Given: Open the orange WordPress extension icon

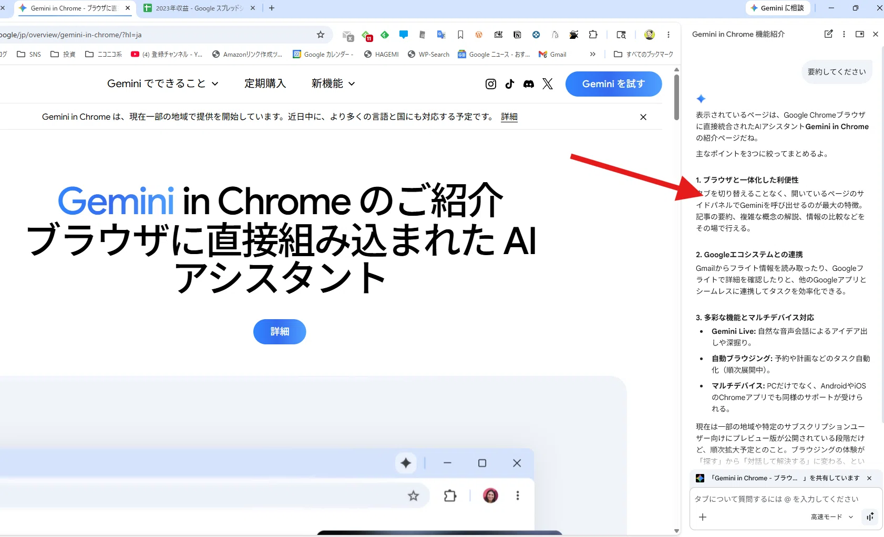Looking at the screenshot, I should pyautogui.click(x=479, y=35).
